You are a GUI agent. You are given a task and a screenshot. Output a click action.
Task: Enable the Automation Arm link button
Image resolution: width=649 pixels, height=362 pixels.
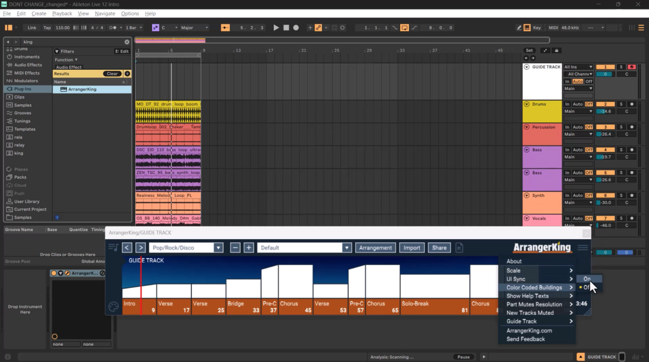coord(319,28)
